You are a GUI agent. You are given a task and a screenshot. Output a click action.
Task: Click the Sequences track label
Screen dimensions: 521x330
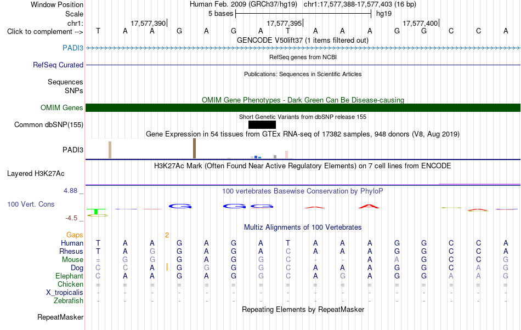click(65, 82)
